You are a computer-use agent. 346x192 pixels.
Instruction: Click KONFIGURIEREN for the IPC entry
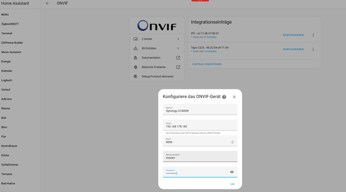point(293,35)
